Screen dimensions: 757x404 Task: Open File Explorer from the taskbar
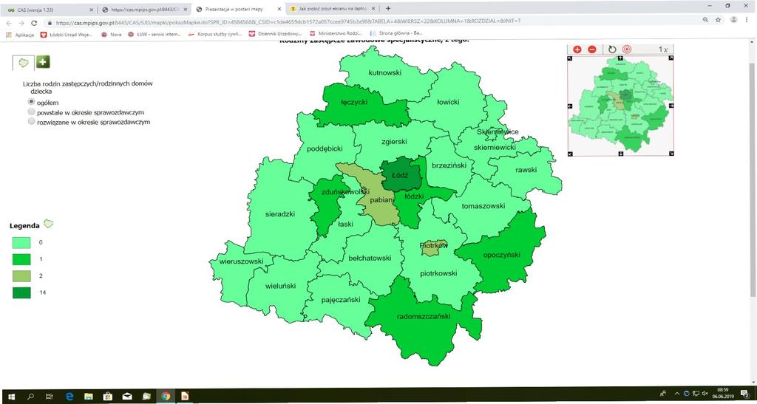click(x=89, y=396)
